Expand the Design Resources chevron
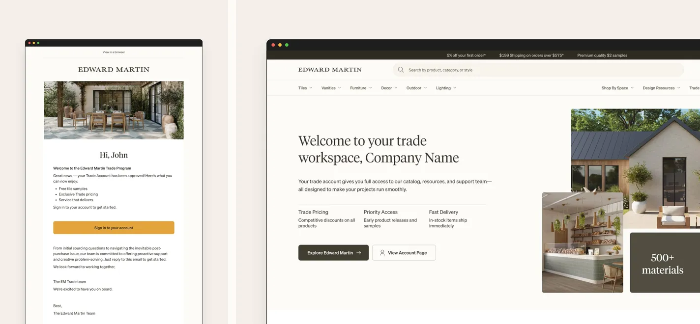700x324 pixels. click(x=679, y=88)
